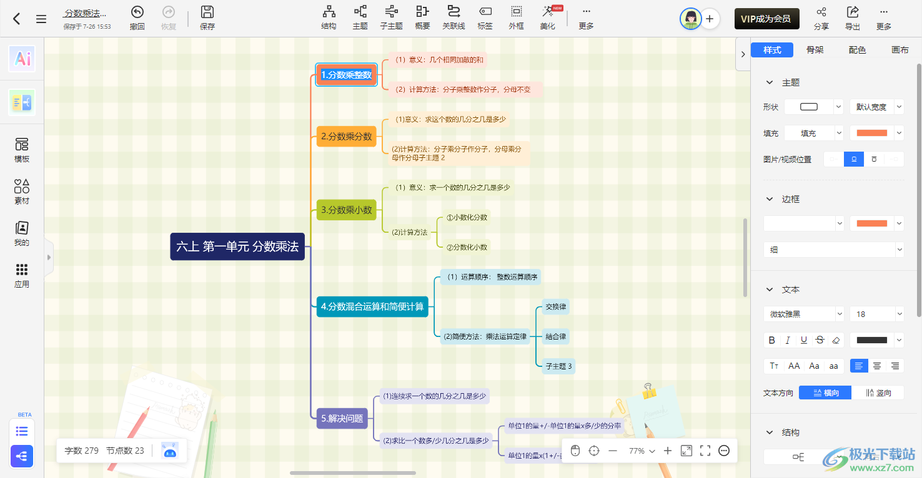Insert a summary with 概要
Image resolution: width=922 pixels, height=478 pixels.
point(422,18)
